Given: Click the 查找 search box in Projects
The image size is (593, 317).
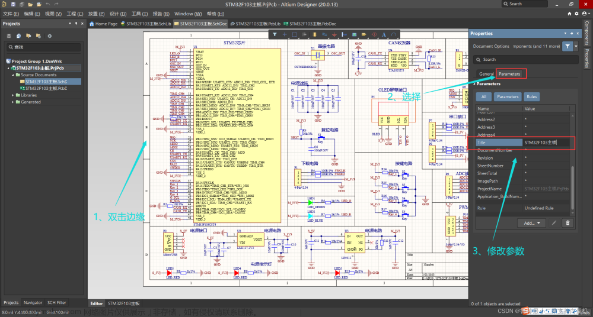Looking at the screenshot, I should tap(44, 47).
